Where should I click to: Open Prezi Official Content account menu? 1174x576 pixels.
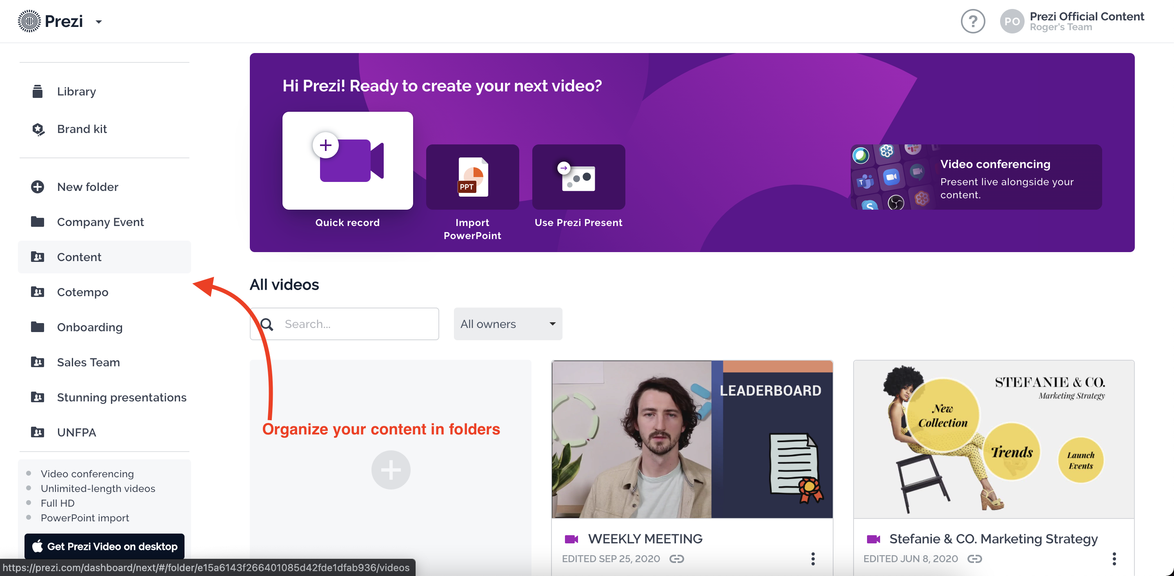click(1087, 16)
